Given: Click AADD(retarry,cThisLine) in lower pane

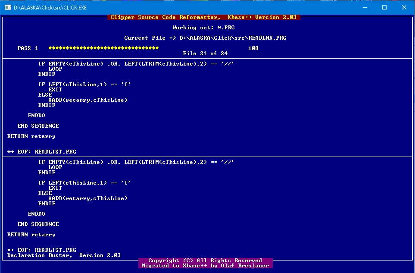Looking at the screenshot, I should pyautogui.click(x=88, y=198).
